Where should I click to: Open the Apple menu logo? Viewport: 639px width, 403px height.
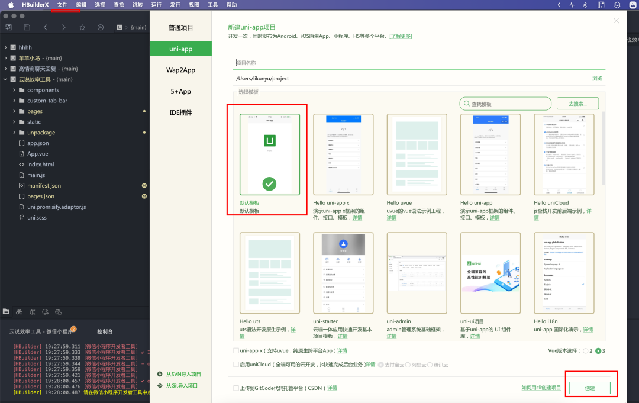coord(11,5)
